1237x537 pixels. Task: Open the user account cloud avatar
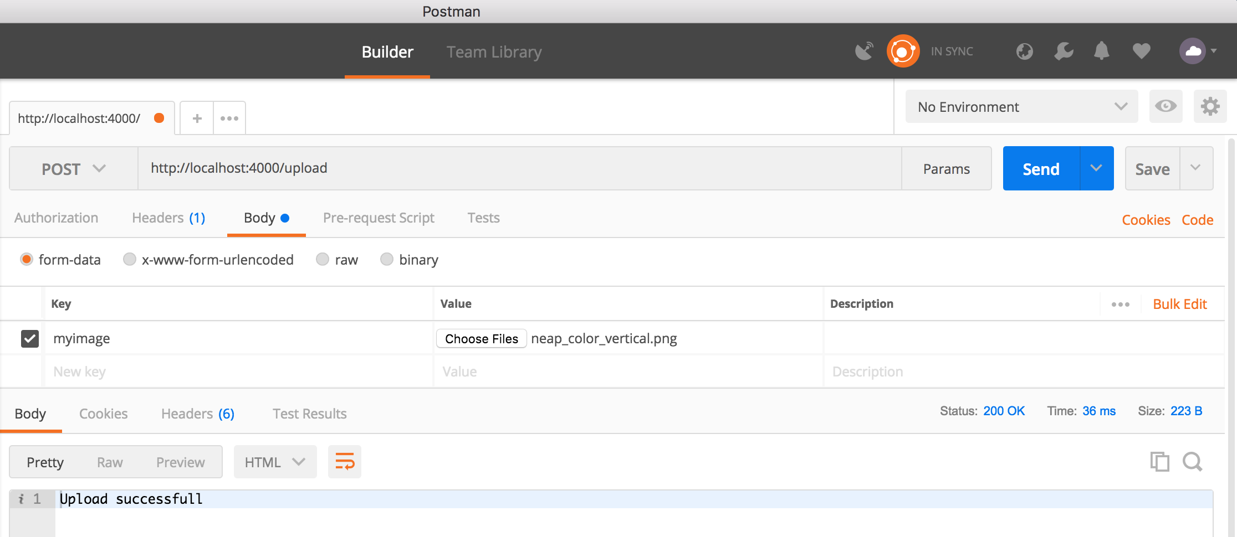point(1193,51)
